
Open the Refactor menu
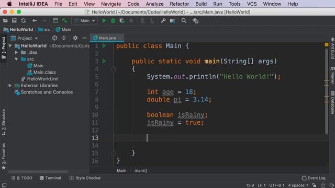[179, 4]
